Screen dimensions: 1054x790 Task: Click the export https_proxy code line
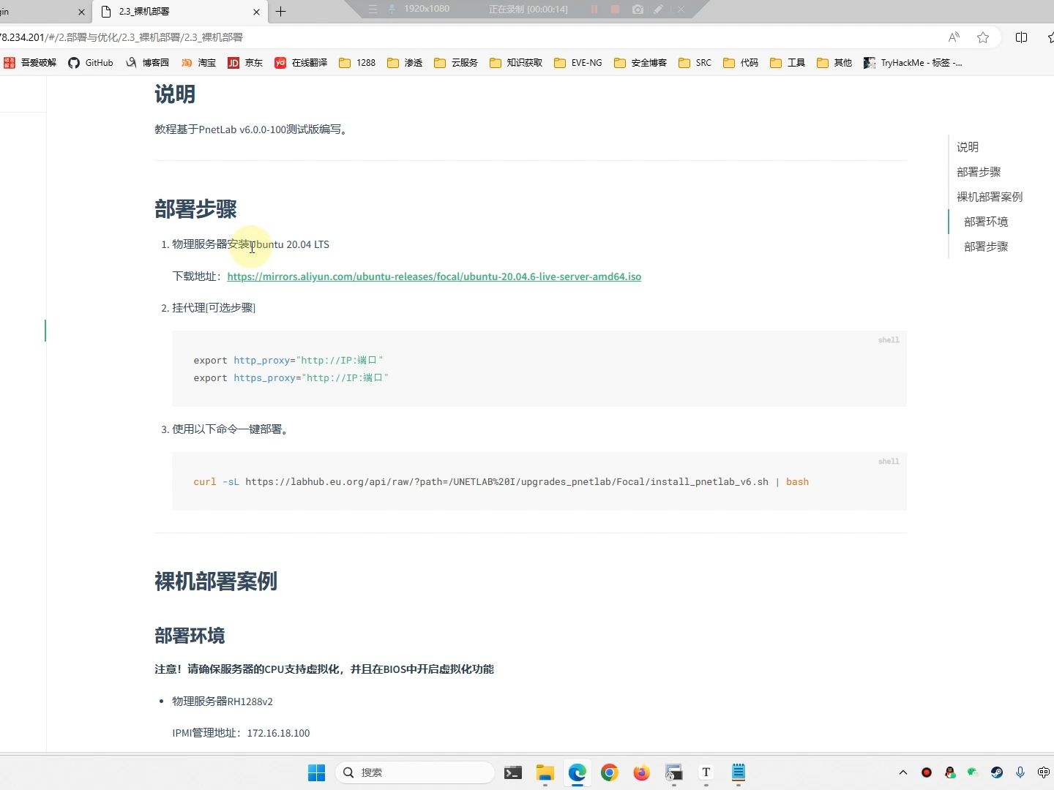point(291,378)
